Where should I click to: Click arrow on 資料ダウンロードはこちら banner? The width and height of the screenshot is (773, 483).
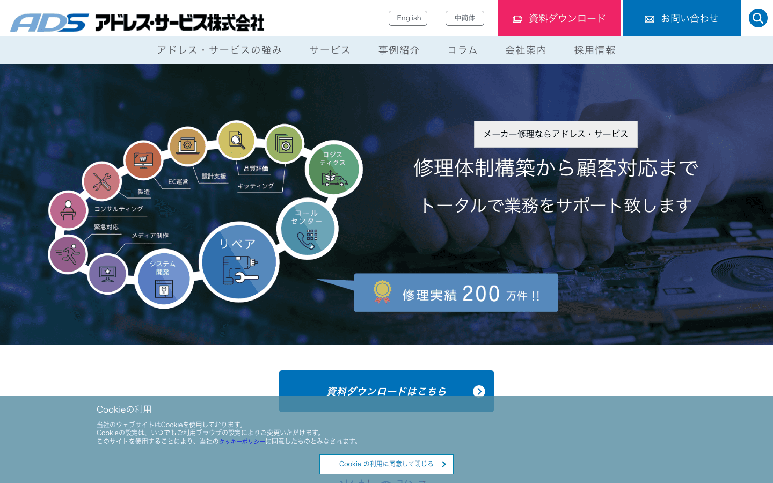[x=479, y=391]
